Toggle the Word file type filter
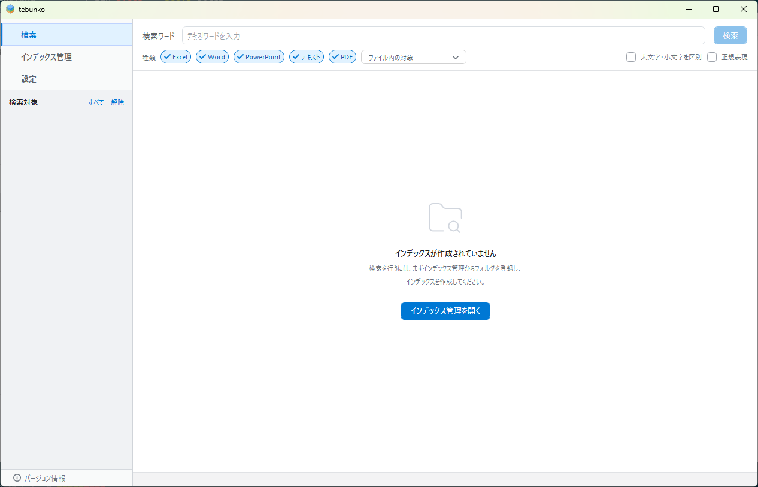Viewport: 758px width, 487px height. pyautogui.click(x=212, y=57)
